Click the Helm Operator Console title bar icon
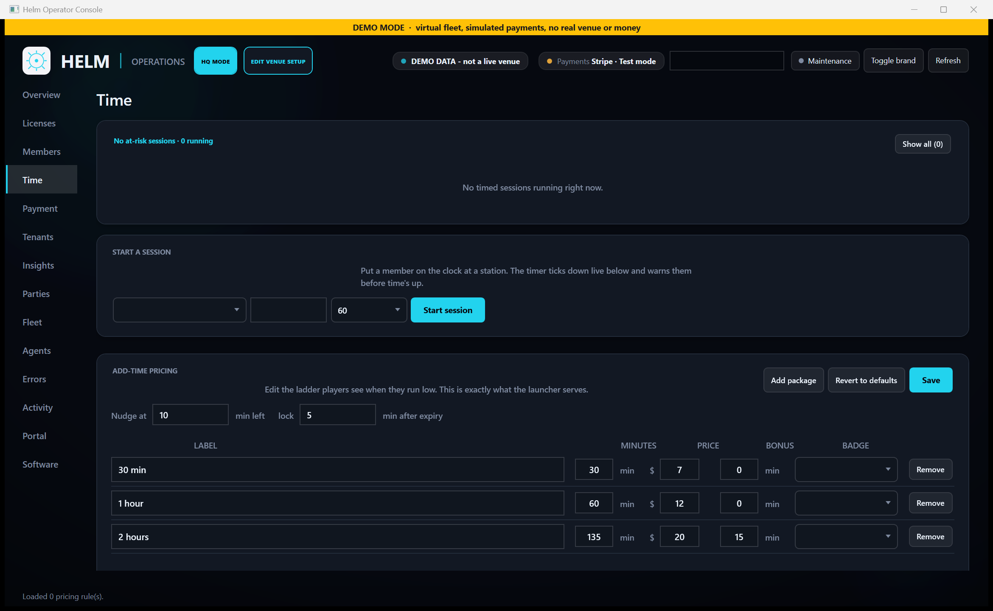 (14, 9)
